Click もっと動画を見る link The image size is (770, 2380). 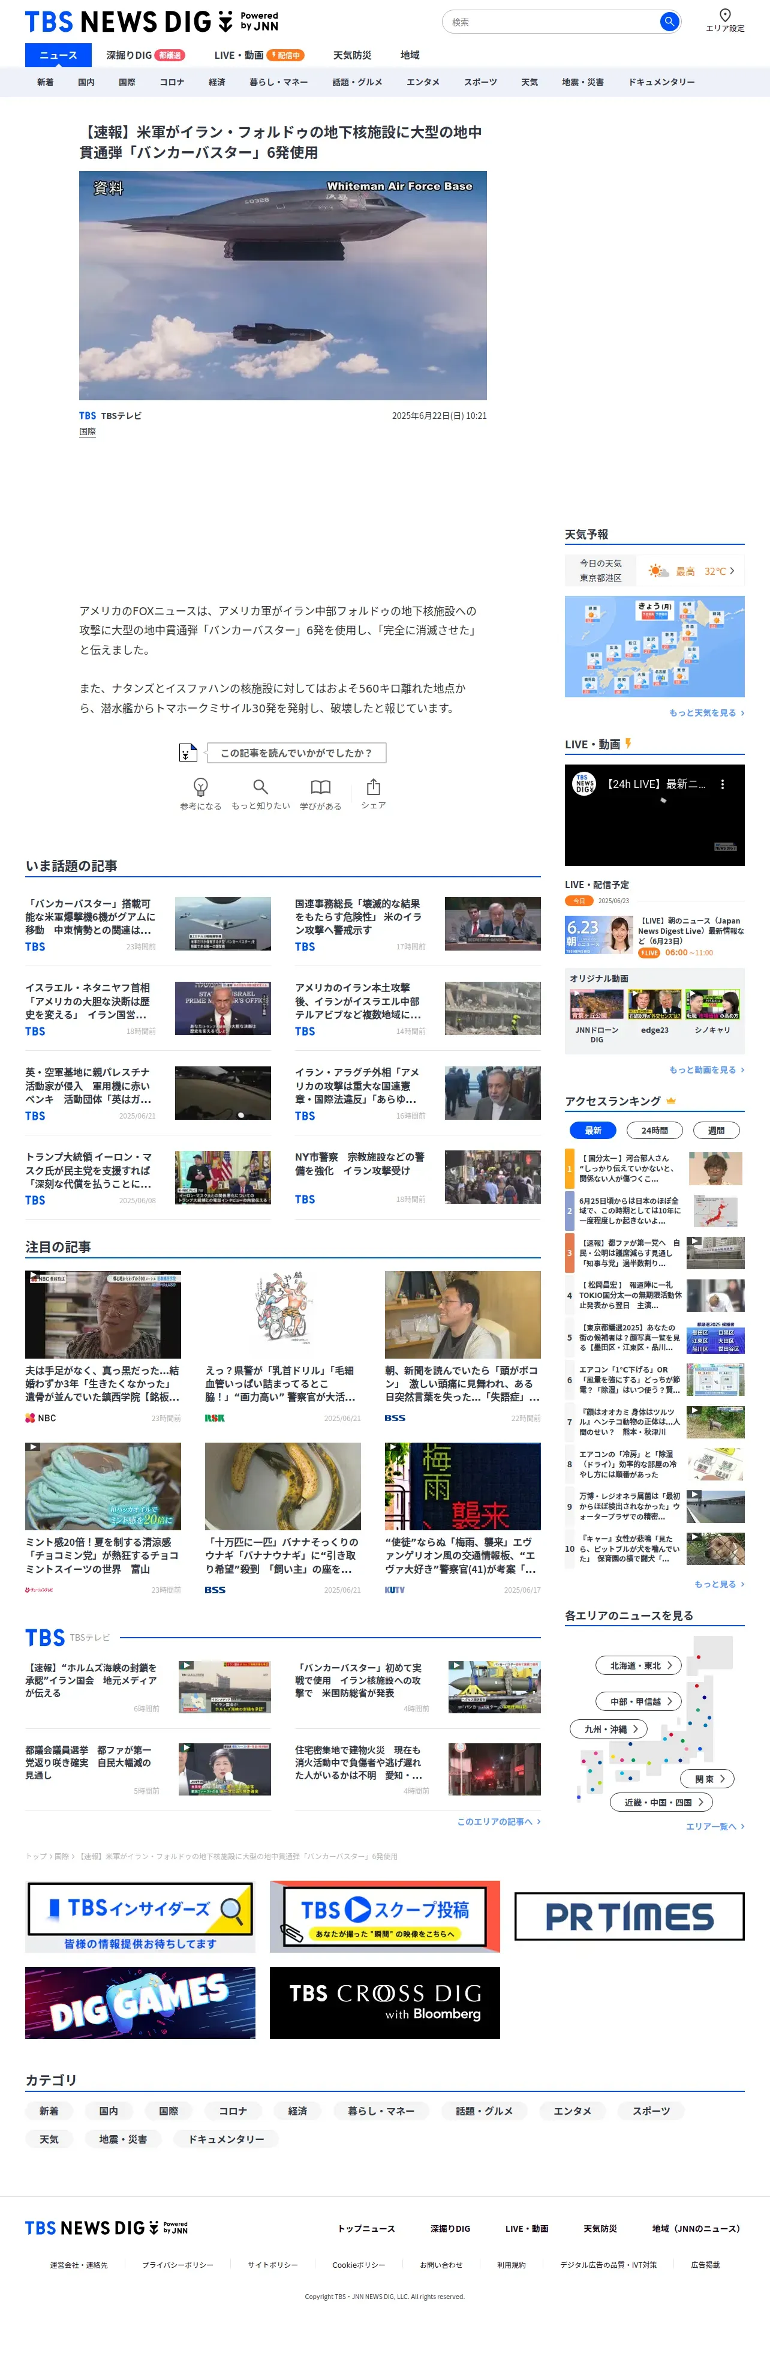click(x=706, y=1069)
